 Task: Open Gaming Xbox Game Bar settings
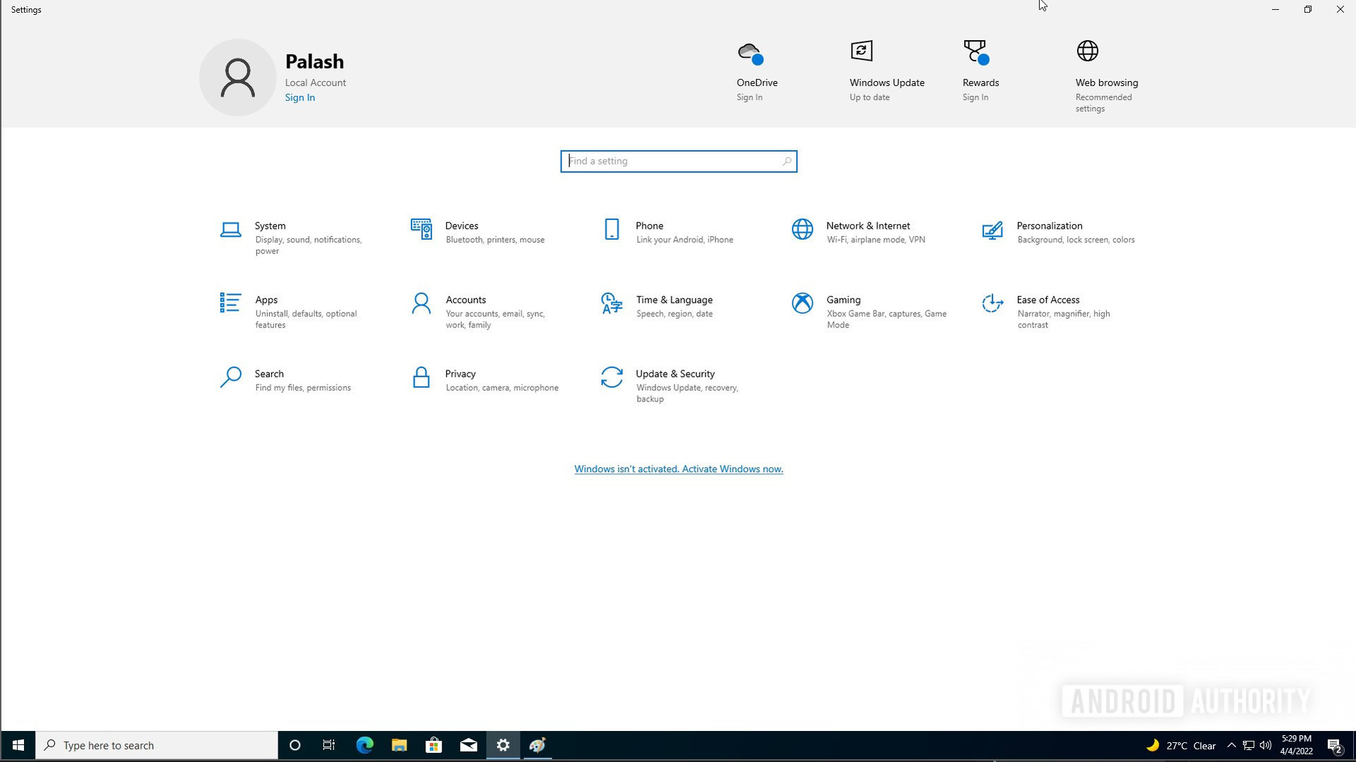pos(866,310)
